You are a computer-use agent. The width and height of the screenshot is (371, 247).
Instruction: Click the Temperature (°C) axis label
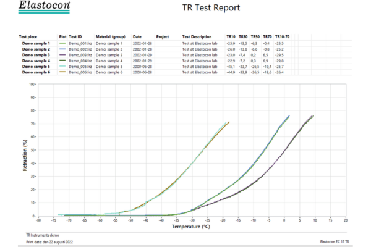pyautogui.click(x=190, y=226)
